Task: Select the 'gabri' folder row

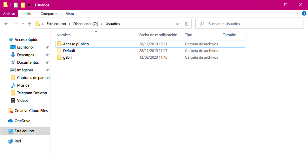Action: point(150,57)
